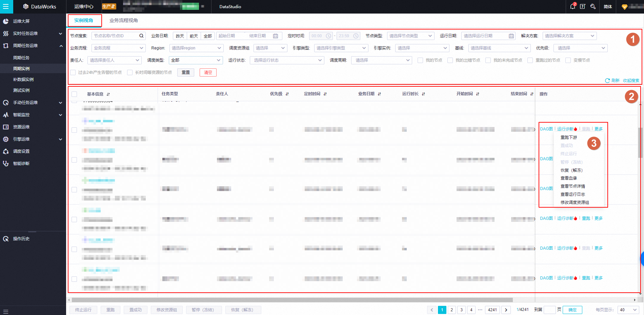The height and width of the screenshot is (315, 644).
Task: Switch to the 实例视角 tab
Action: tap(84, 21)
